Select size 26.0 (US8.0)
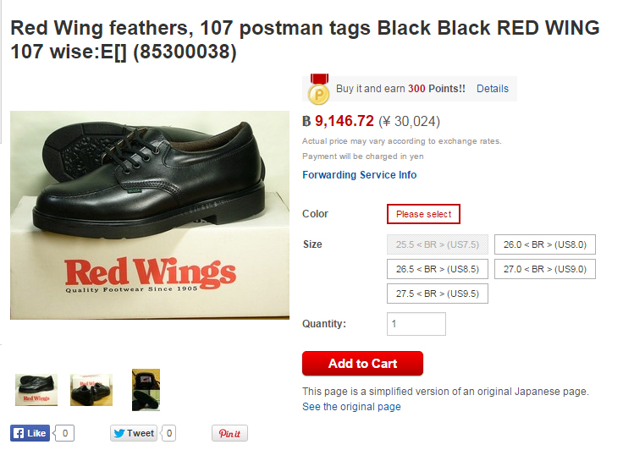The image size is (623, 450). click(x=545, y=245)
